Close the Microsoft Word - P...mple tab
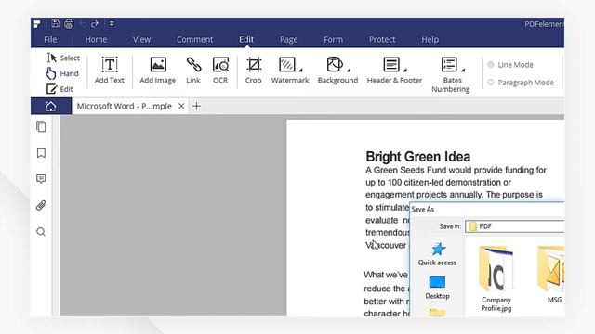The image size is (595, 334). tap(181, 106)
